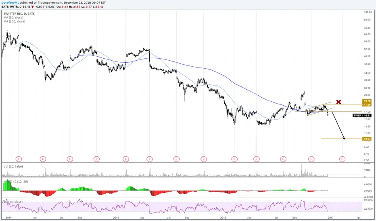
Task: Click the BATS:TWTR, D symbol text in header
Action: click(12, 7)
